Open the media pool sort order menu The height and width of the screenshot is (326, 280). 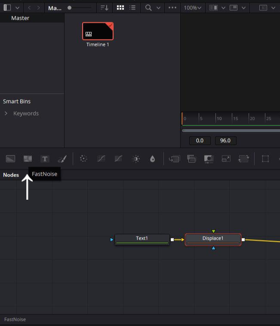[104, 8]
